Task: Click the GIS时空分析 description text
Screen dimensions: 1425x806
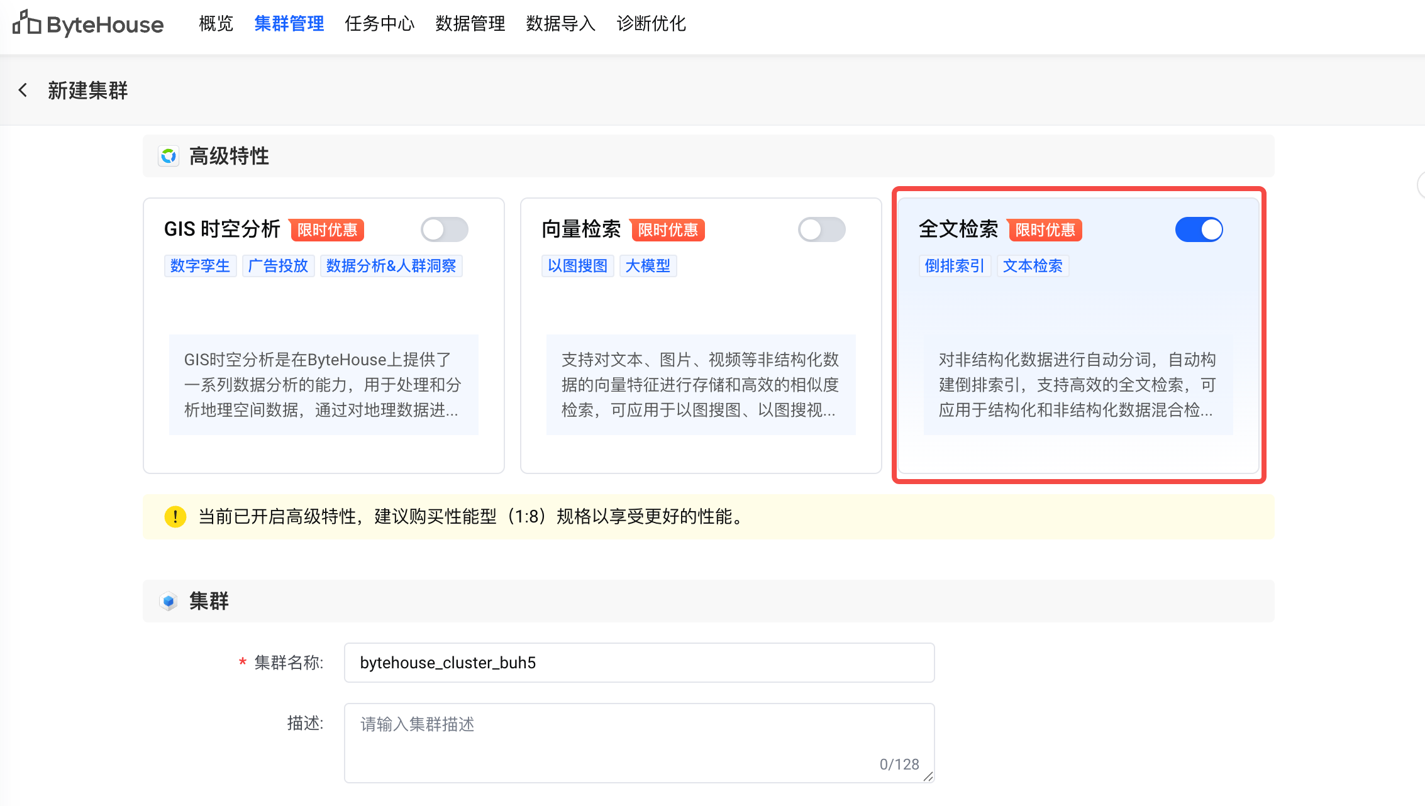Action: pos(323,385)
